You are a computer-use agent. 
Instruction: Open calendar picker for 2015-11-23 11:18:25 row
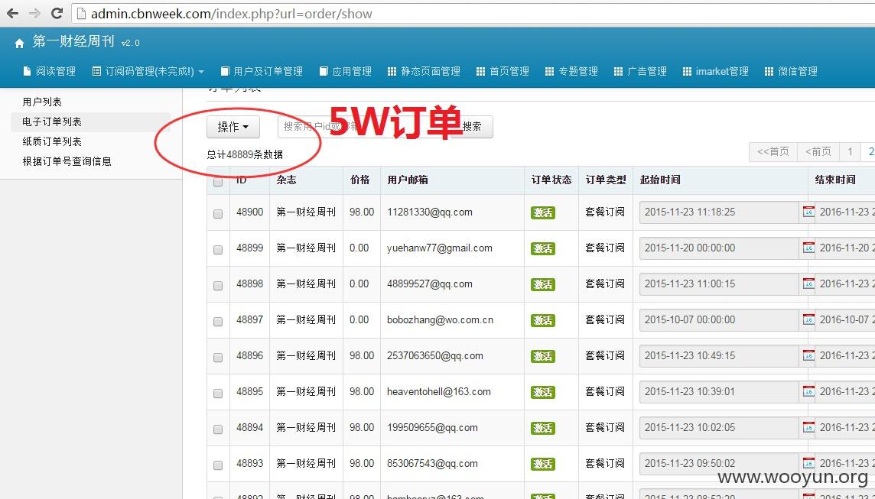pos(808,212)
